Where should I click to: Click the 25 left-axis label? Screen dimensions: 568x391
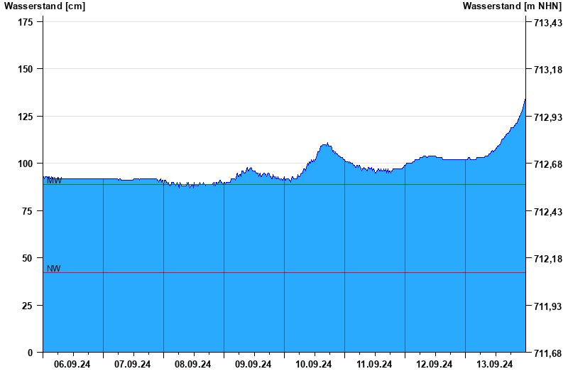point(28,306)
